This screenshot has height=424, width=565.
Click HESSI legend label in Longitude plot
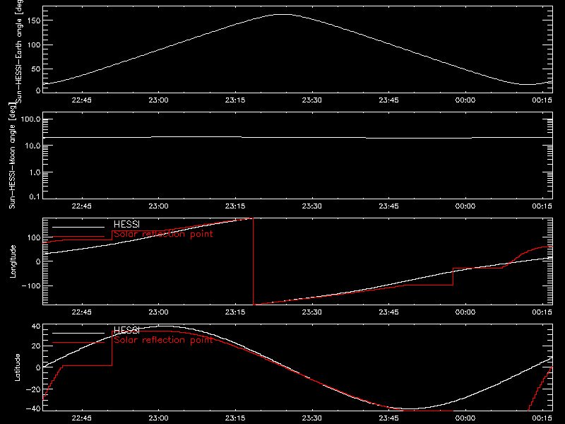126,225
